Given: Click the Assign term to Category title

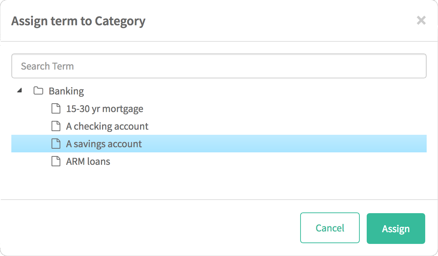Looking at the screenshot, I should pyautogui.click(x=78, y=21).
